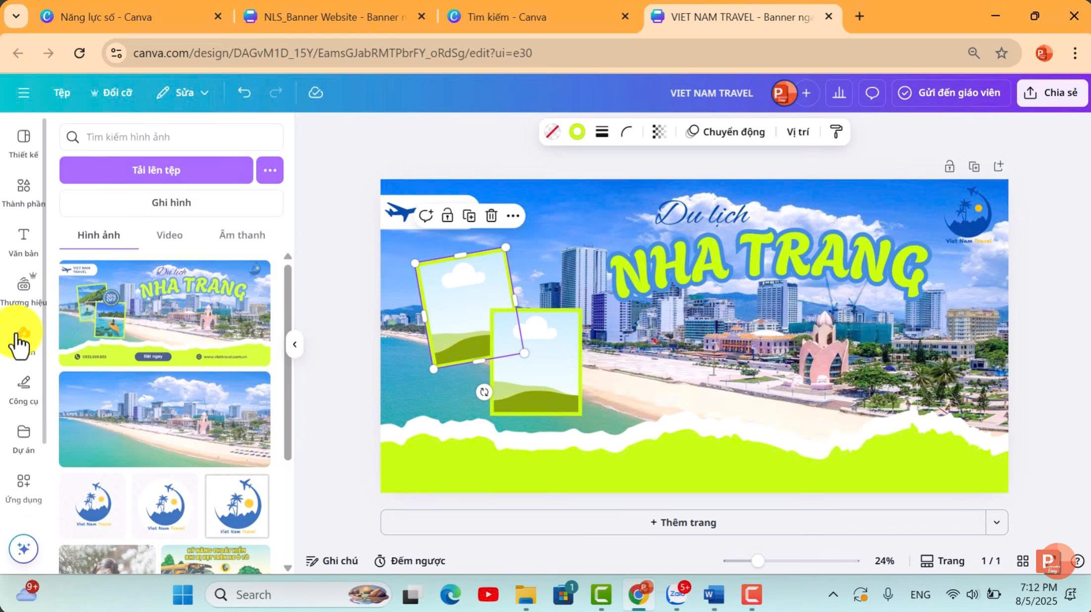Duplicate the selected element

(x=469, y=216)
